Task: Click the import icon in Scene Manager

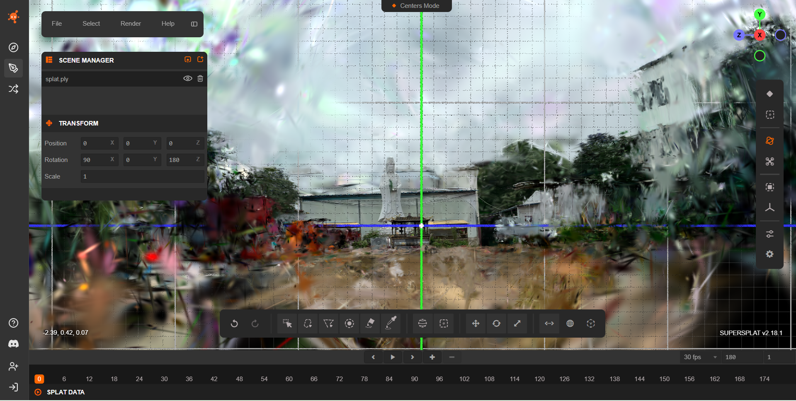Action: (x=188, y=60)
